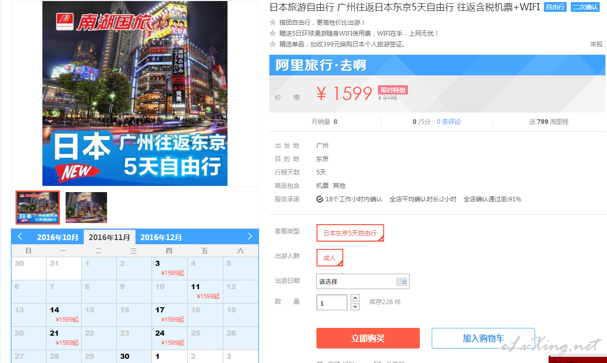Click the 二次确认 tag badge
Screen dimensions: 607x363
click(585, 7)
